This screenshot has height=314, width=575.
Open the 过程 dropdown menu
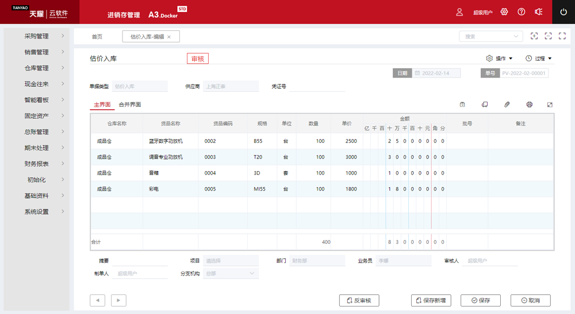coord(539,59)
